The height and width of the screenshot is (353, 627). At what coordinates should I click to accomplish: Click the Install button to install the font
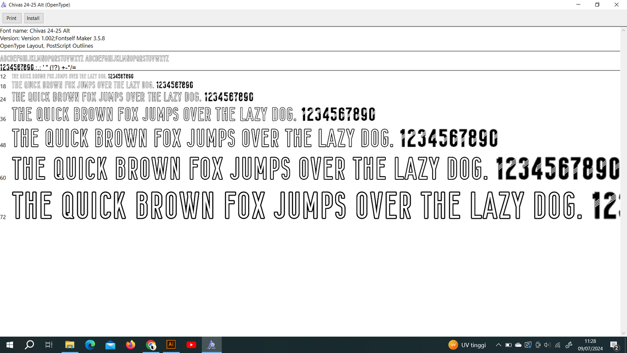tap(33, 18)
